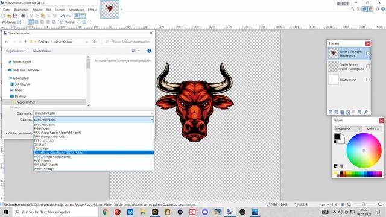The width and height of the screenshot is (386, 217).
Task: Toggle visibility of Roter Stier Kopf layer
Action: (368, 54)
